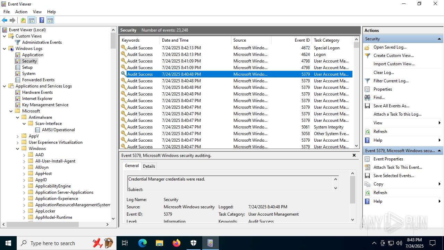Collapse the Windows Logs tree node
The height and width of the screenshot is (250, 444).
click(x=5, y=49)
